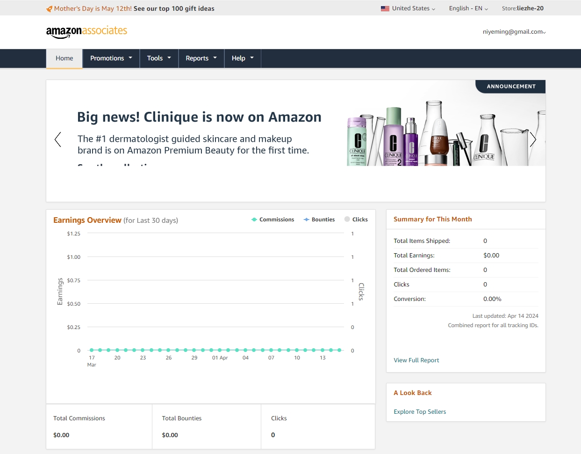Expand the niyeming@gmail.com account menu
This screenshot has width=581, height=454.
click(514, 32)
